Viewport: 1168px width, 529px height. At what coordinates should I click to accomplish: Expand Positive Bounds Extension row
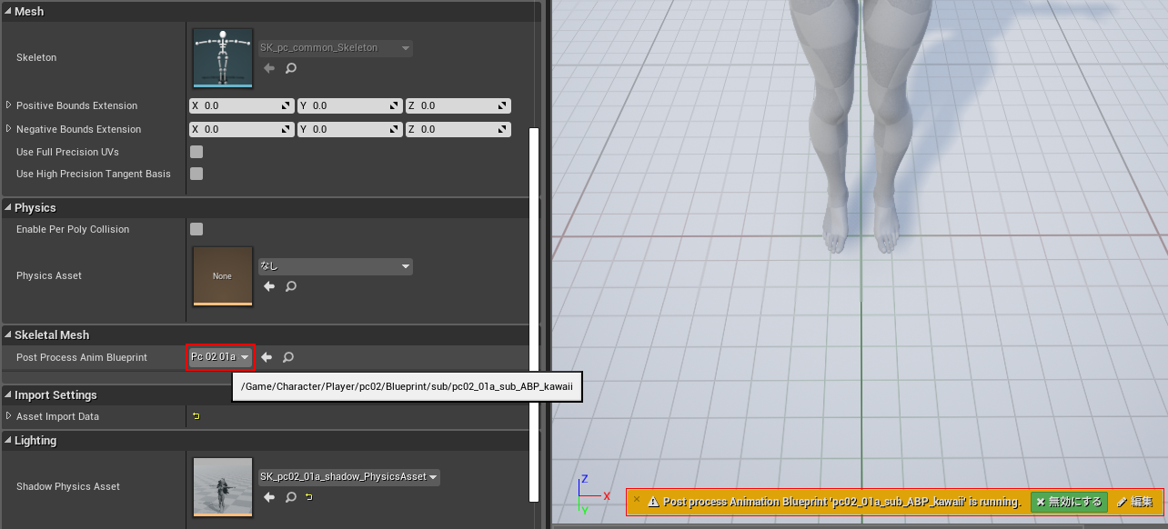pos(9,105)
